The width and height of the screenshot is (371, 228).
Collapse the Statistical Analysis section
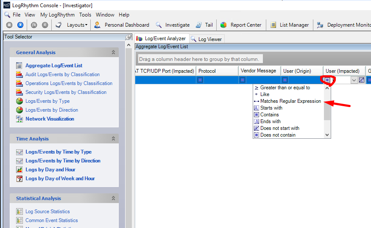coord(113,198)
